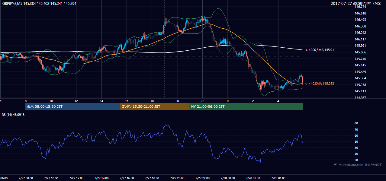The image size is (386, 181).
Task: Click the 7/27 14:00 time axis label
Action: (101, 178)
